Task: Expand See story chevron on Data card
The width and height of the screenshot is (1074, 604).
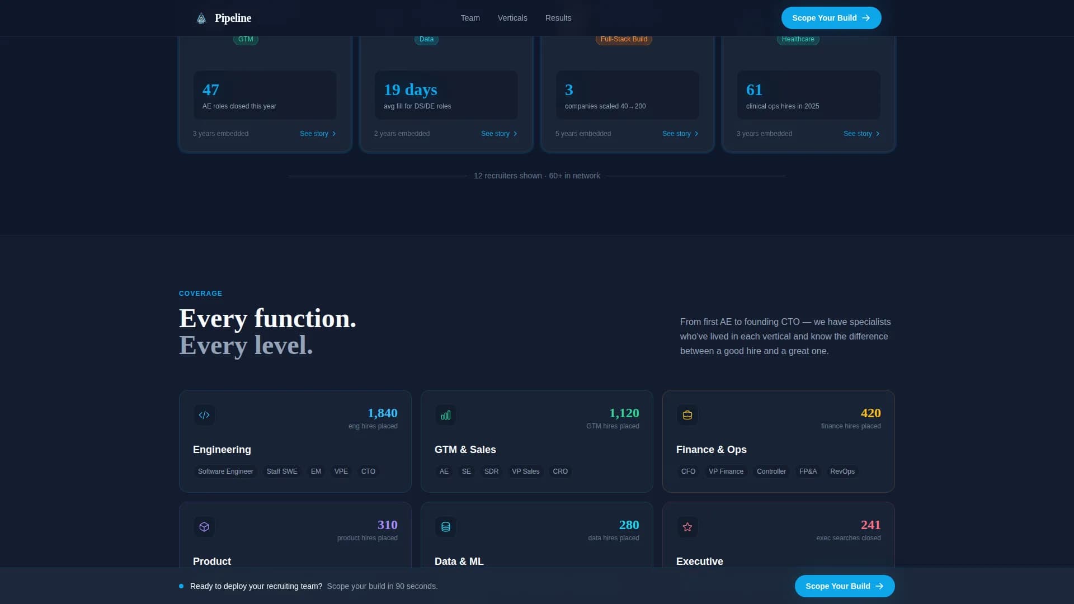Action: [x=515, y=134]
